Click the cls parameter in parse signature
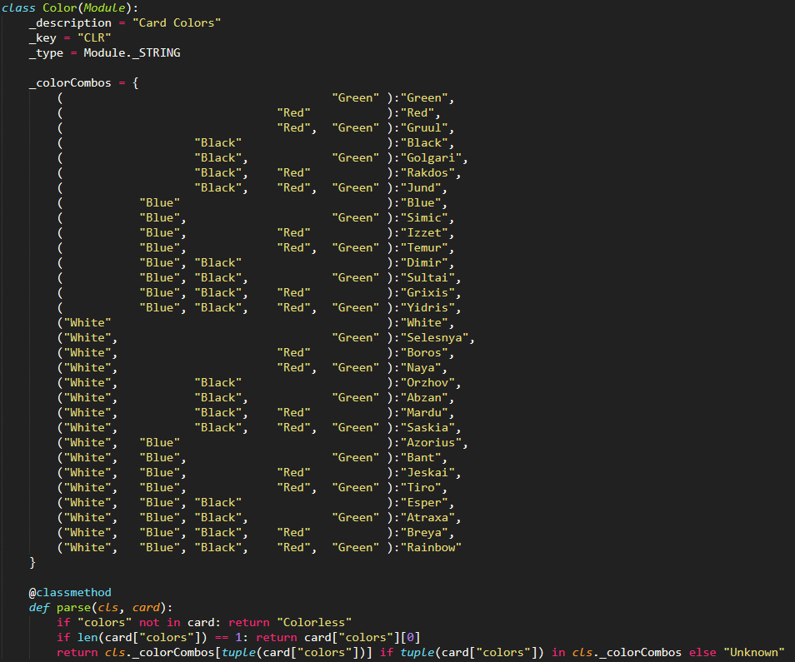The image size is (795, 662). pyautogui.click(x=108, y=608)
